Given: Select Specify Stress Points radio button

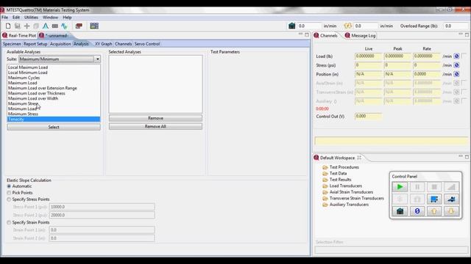Looking at the screenshot, I should pyautogui.click(x=9, y=199).
